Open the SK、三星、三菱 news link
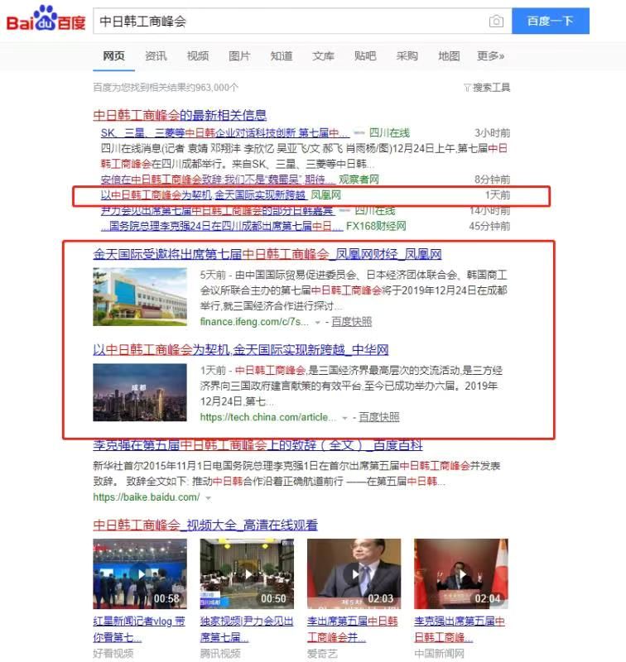This screenshot has width=626, height=662. click(225, 133)
